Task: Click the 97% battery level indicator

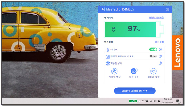Action: pyautogui.click(x=134, y=29)
